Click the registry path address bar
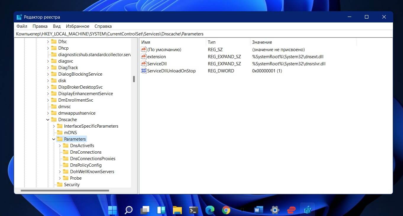 pyautogui.click(x=204, y=34)
